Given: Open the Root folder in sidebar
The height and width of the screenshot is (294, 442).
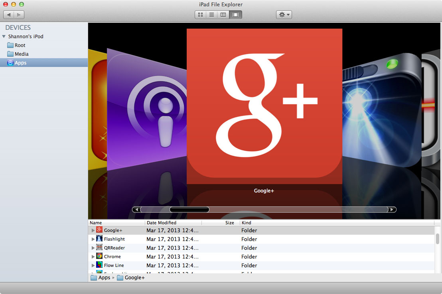Looking at the screenshot, I should point(20,45).
